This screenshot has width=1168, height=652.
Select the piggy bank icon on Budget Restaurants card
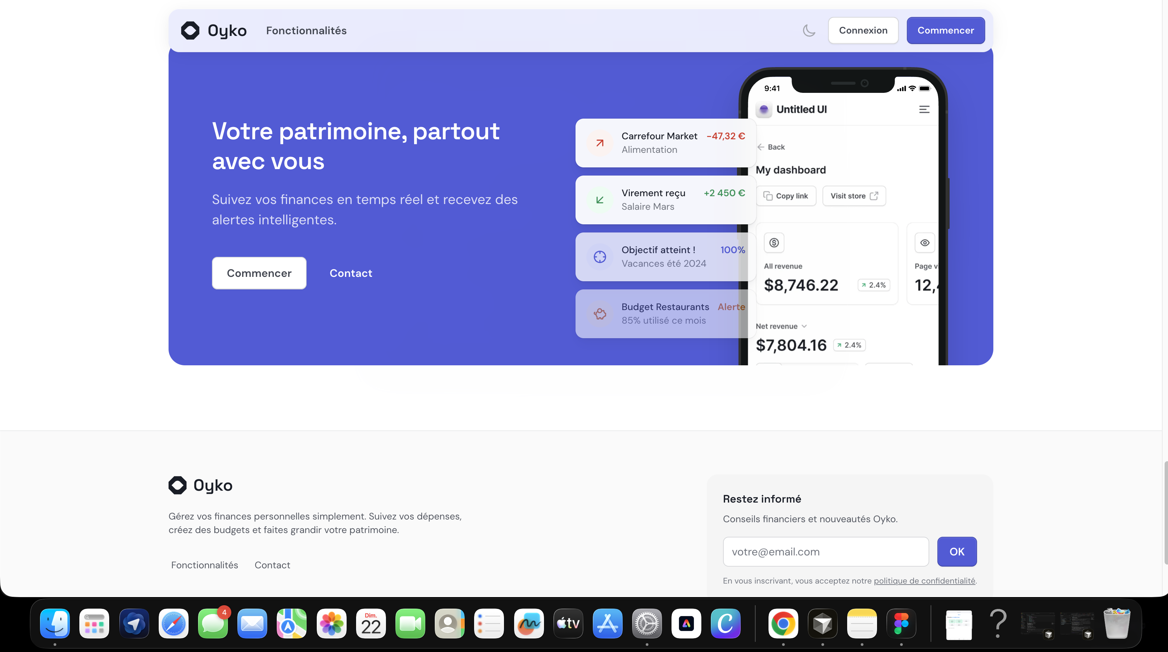pos(600,313)
